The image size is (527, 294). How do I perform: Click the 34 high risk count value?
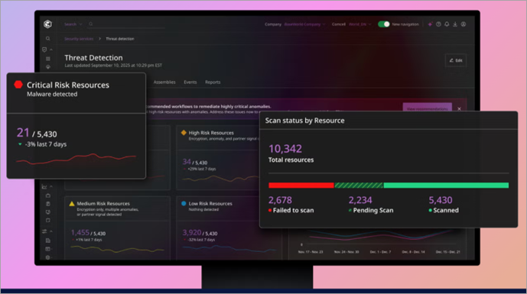pyautogui.click(x=187, y=162)
